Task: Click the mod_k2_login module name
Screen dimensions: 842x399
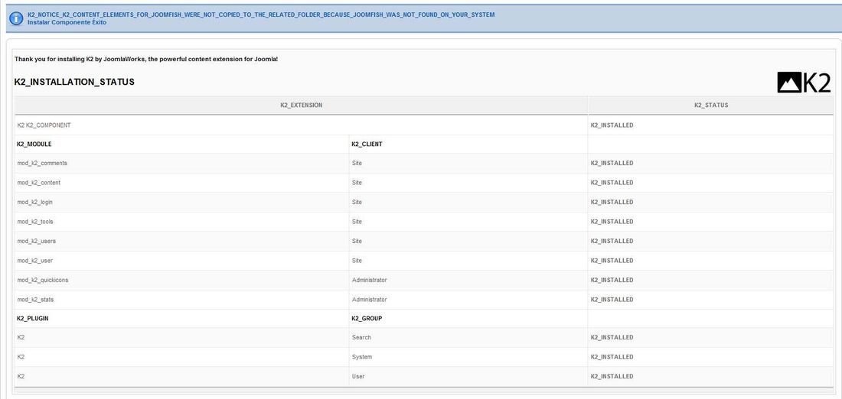Action: [x=35, y=203]
